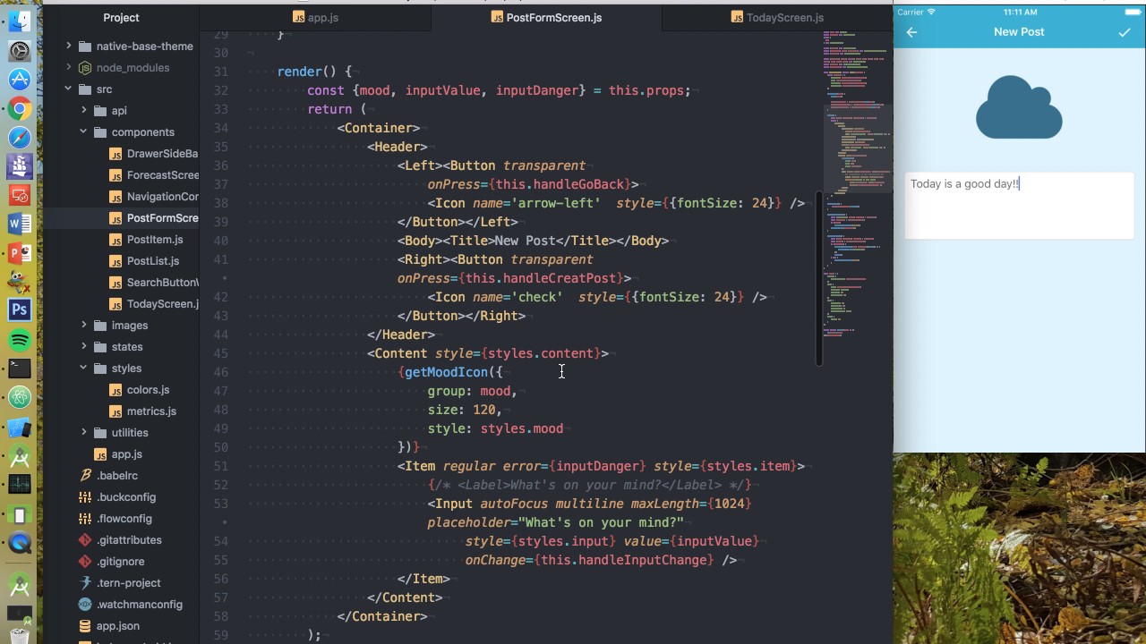The height and width of the screenshot is (644, 1146).
Task: Open Activity Monitor from the dock
Action: pos(19,485)
